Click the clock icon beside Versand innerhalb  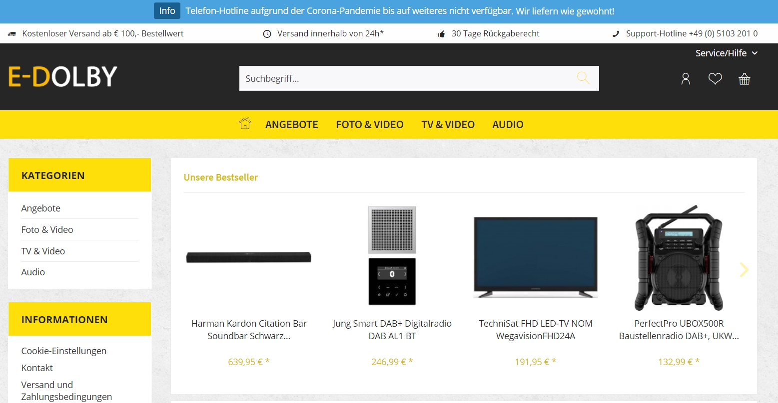coord(267,34)
